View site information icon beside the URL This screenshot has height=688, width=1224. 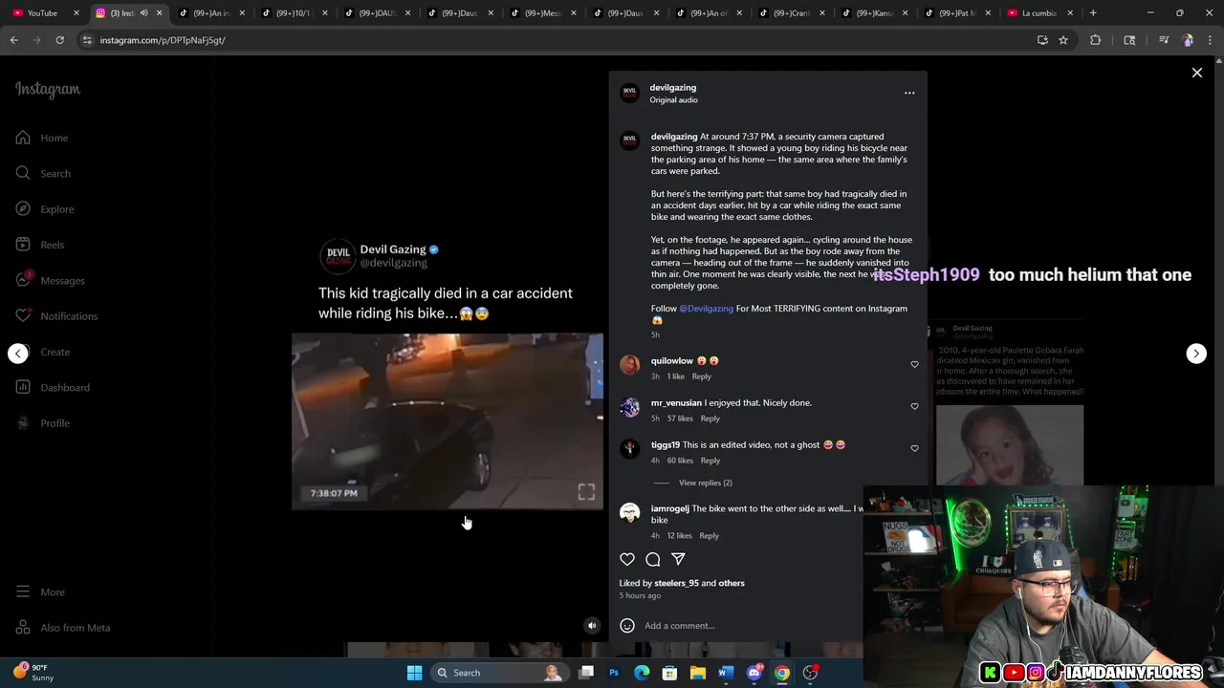(x=87, y=40)
